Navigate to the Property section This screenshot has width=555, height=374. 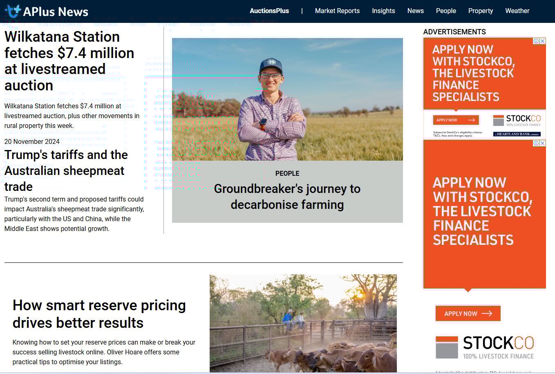(x=480, y=11)
